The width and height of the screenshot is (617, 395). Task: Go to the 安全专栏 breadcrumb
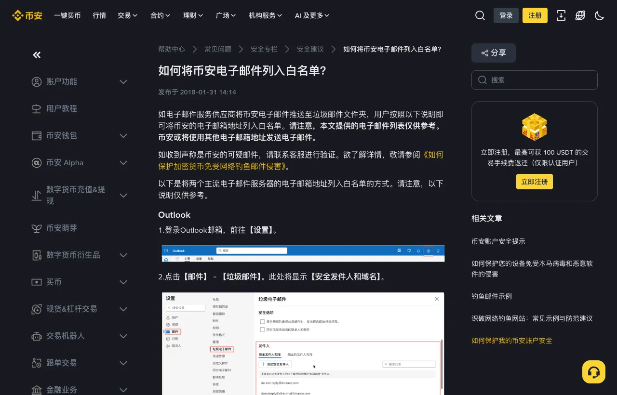264,49
